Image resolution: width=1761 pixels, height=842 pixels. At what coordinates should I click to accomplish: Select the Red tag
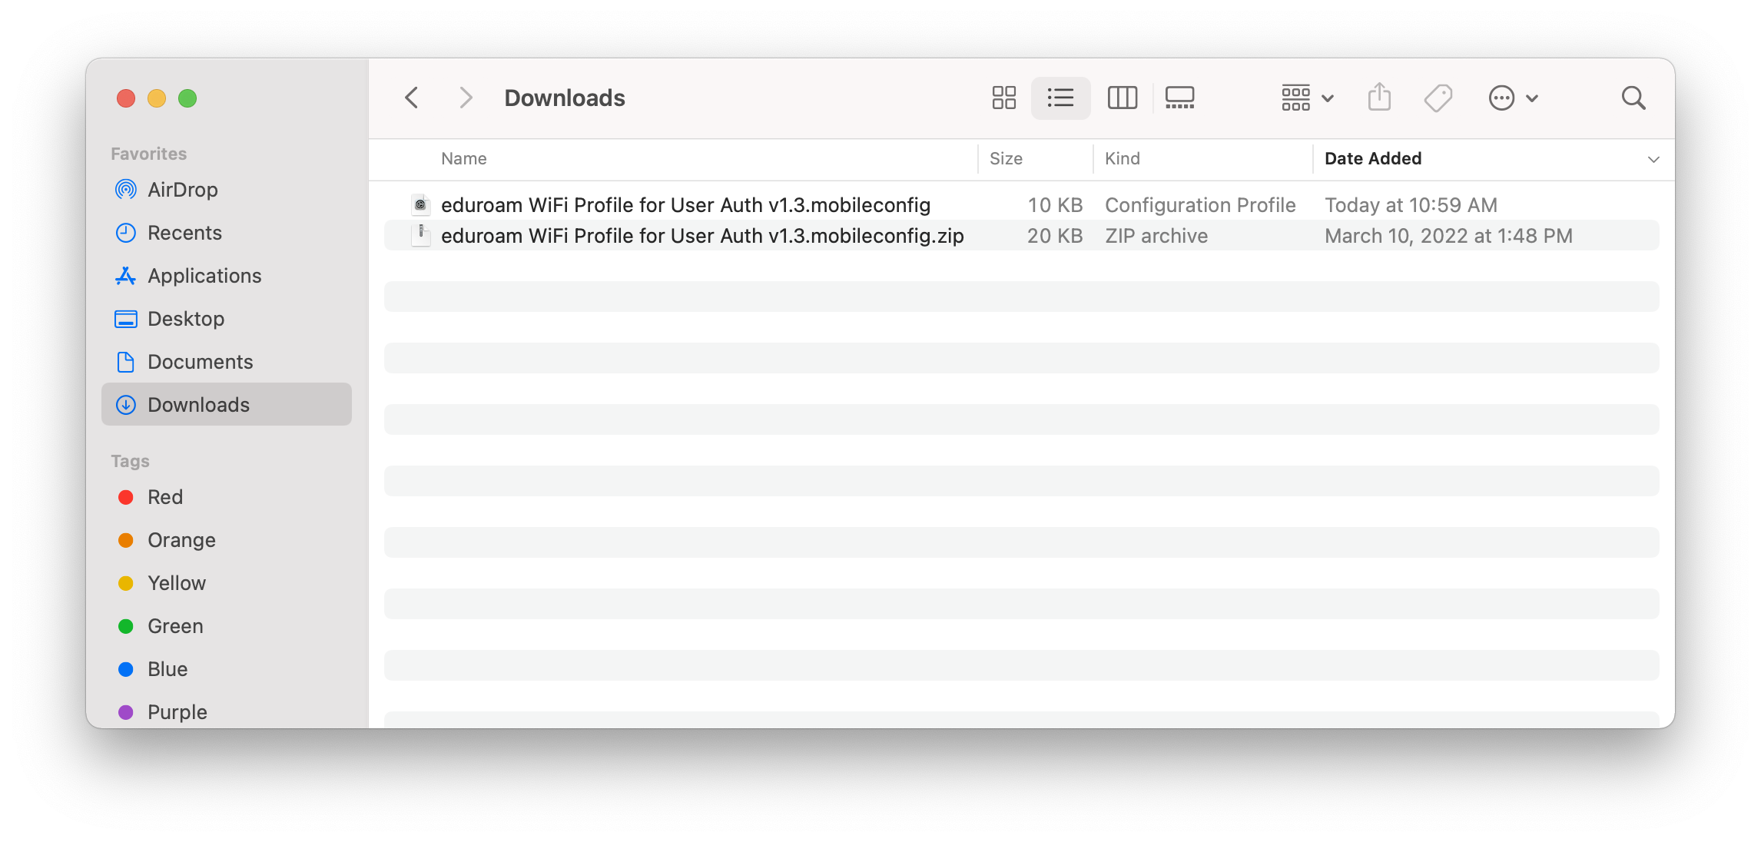point(165,497)
